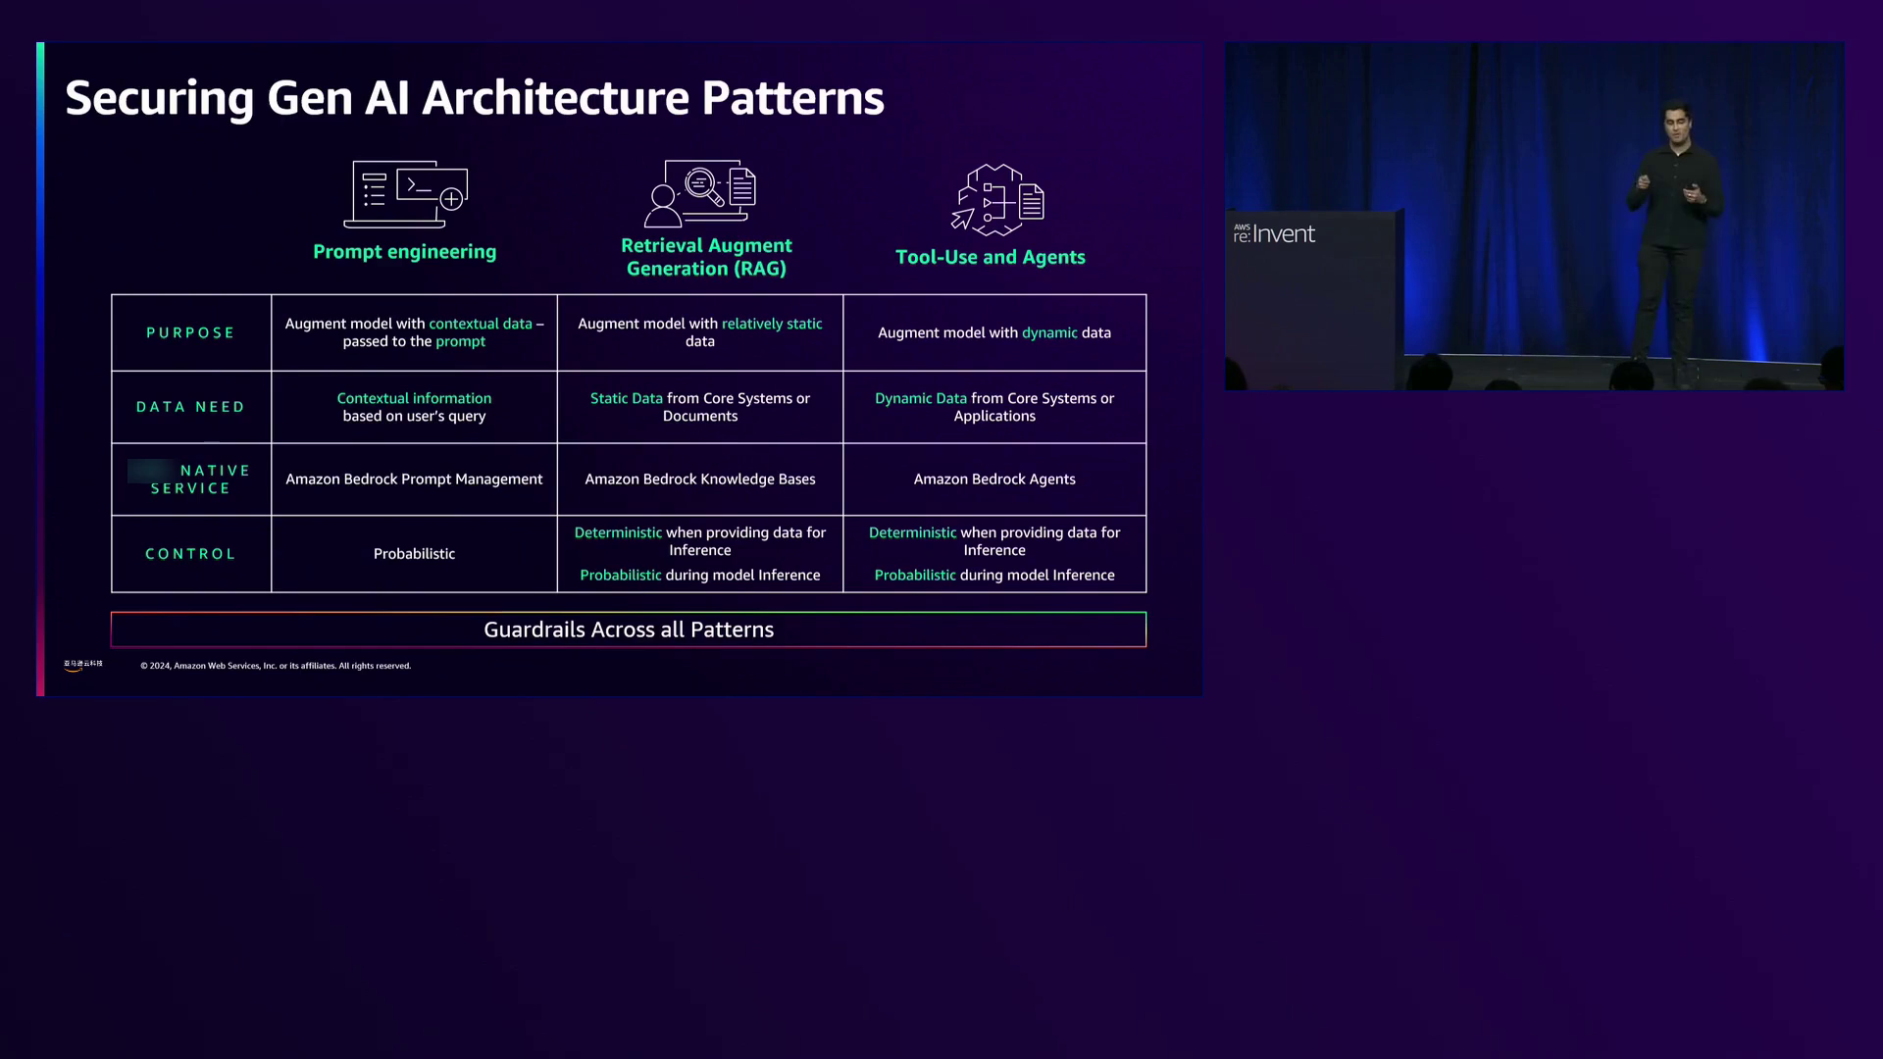Click the Probabilistic cell under Prompt engineering
The image size is (1883, 1059).
(414, 554)
